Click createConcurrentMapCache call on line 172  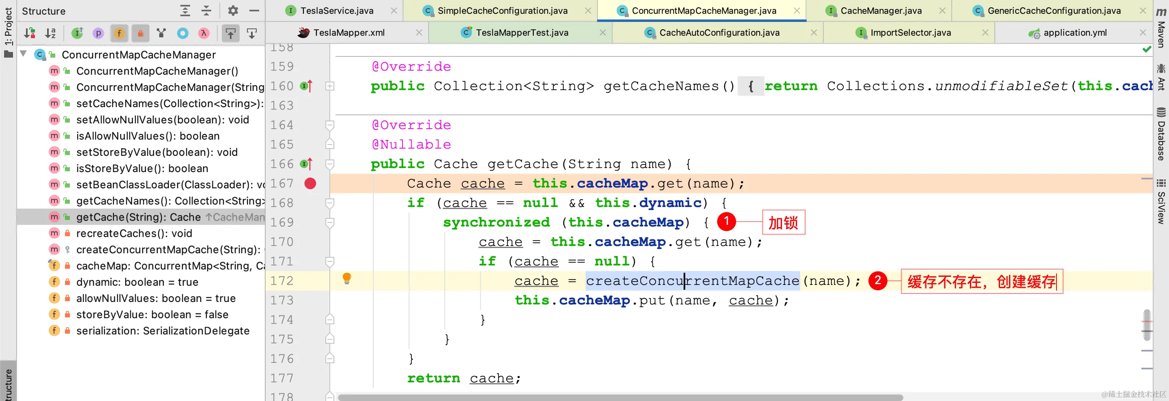click(x=693, y=281)
